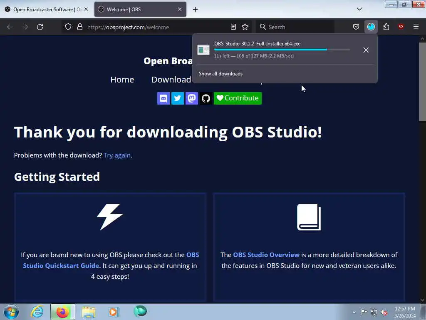This screenshot has height=320, width=426.
Task: Click the muted volume tray icon
Action: tap(384, 312)
